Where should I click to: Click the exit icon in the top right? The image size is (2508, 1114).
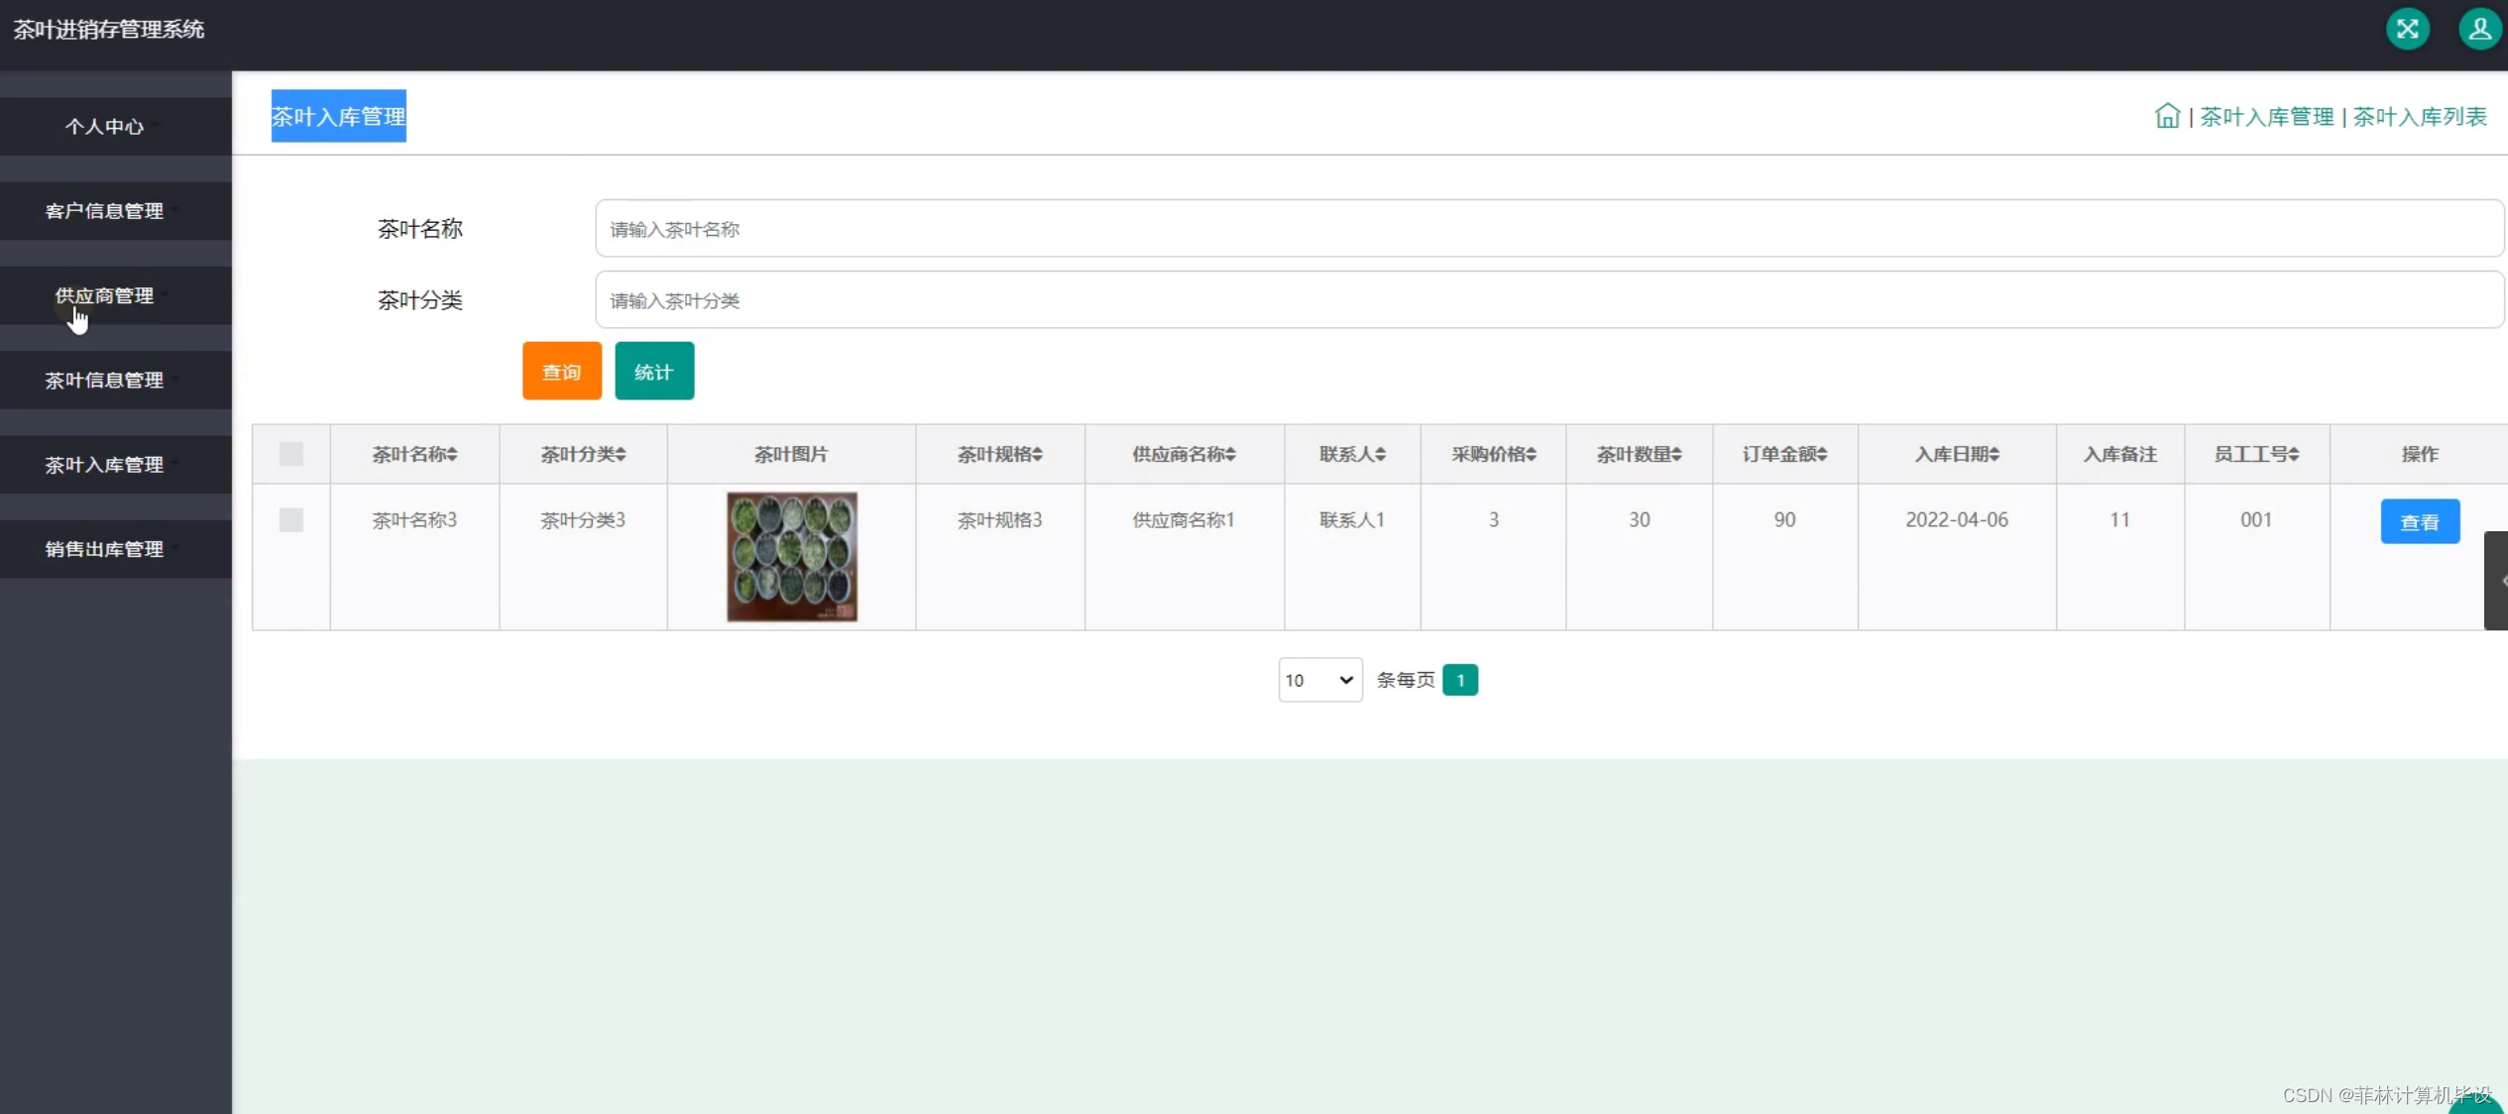coord(2408,29)
